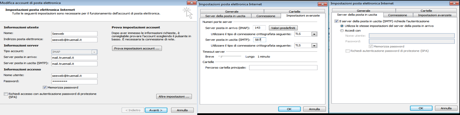
Task: Open the Generale tab in the outgoing server dialog
Action: coord(363,11)
